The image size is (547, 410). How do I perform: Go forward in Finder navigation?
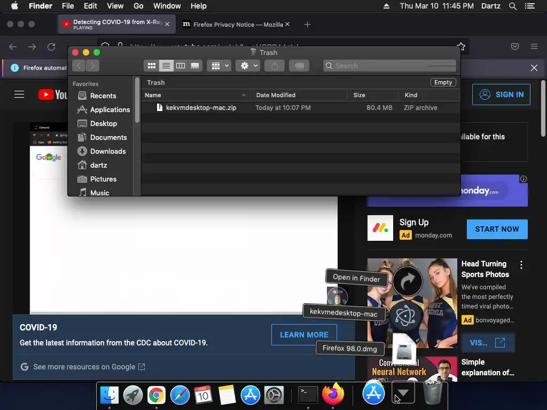92,66
